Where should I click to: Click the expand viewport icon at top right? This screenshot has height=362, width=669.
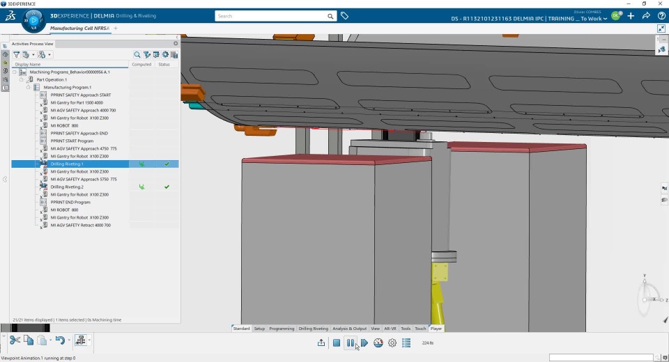pyautogui.click(x=661, y=29)
